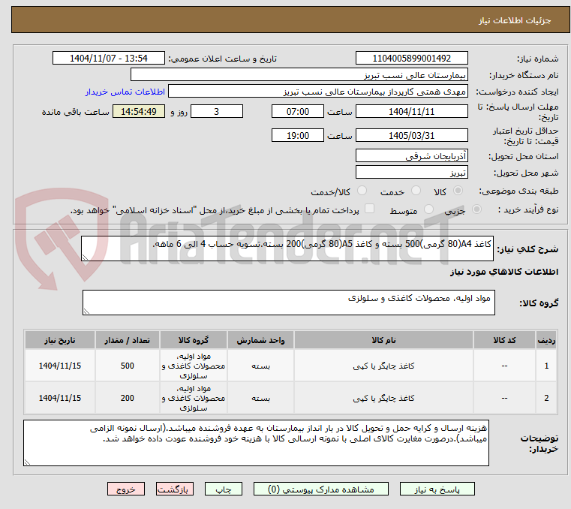The width and height of the screenshot is (571, 509).
Task: Click the بسته unit cell in row 1
Action: point(260,366)
